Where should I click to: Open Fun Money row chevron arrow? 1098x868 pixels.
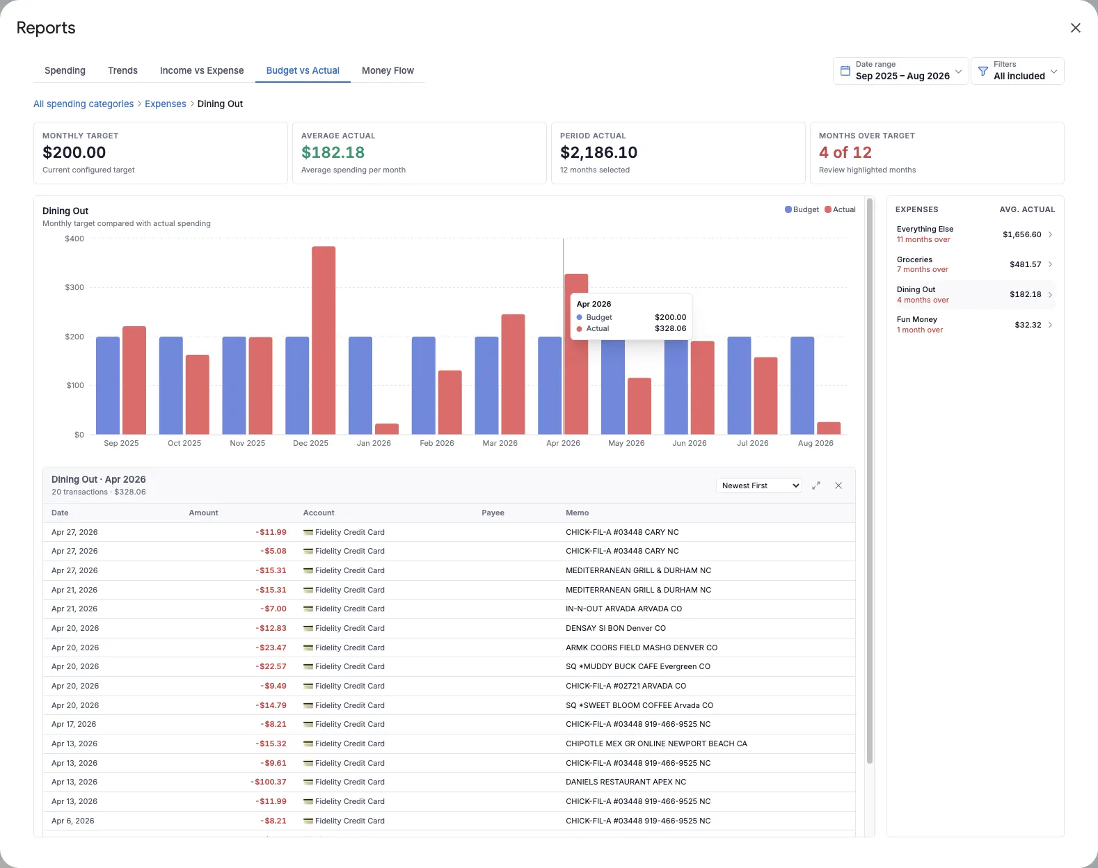1050,325
